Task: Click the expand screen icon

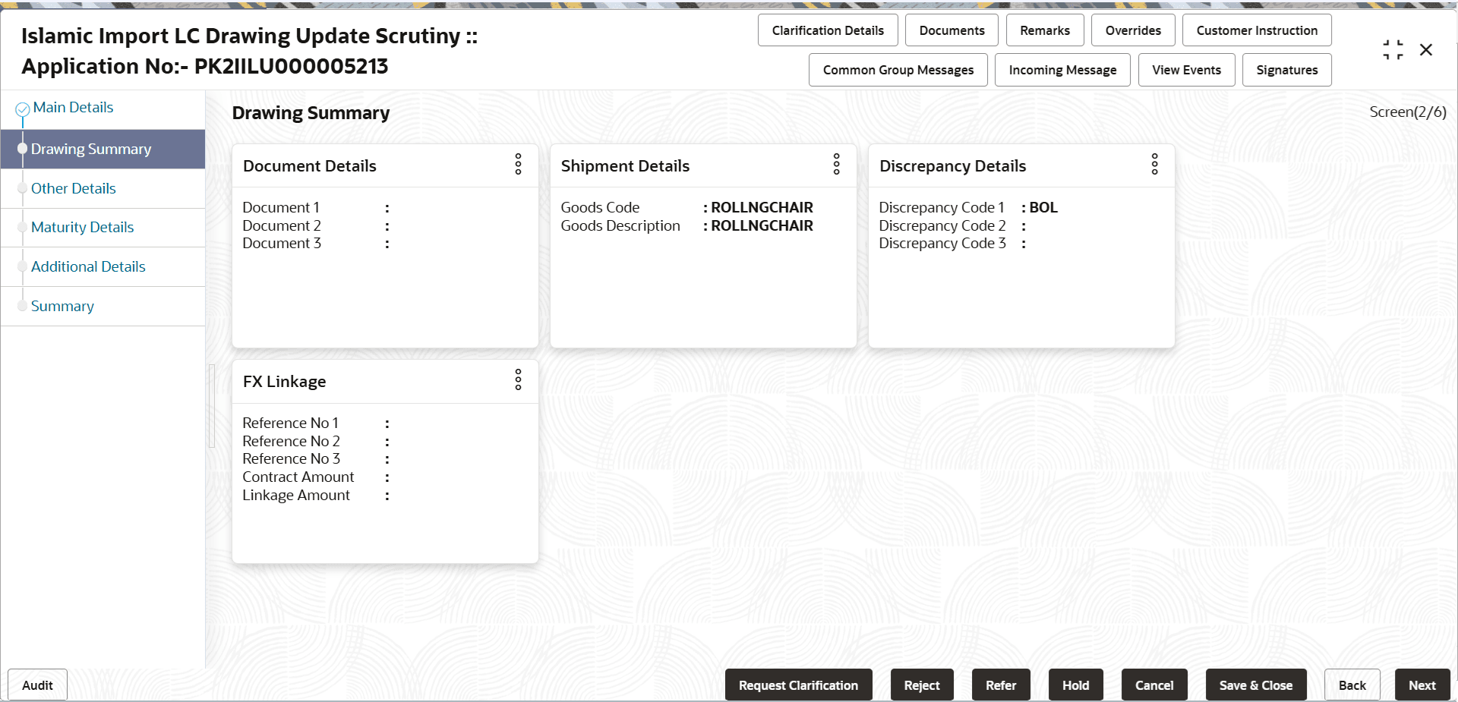Action: tap(1393, 49)
